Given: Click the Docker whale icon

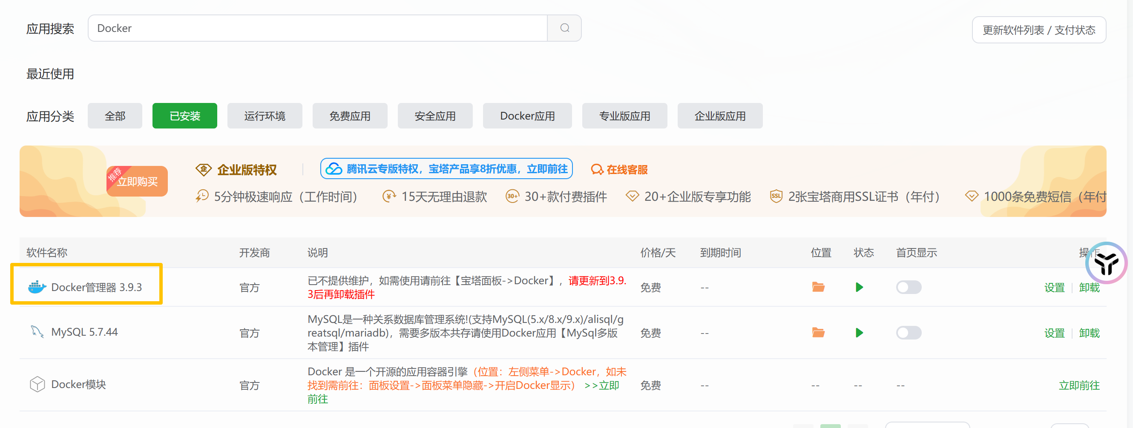Looking at the screenshot, I should [37, 287].
